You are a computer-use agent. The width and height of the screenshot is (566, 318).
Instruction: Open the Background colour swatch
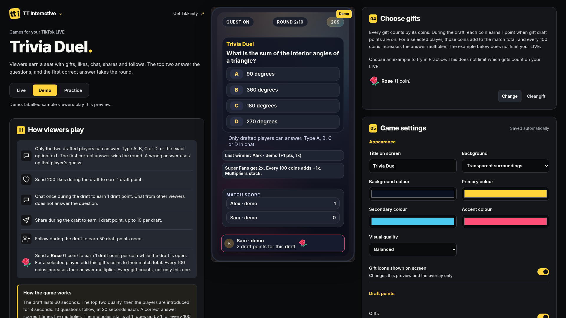point(413,194)
